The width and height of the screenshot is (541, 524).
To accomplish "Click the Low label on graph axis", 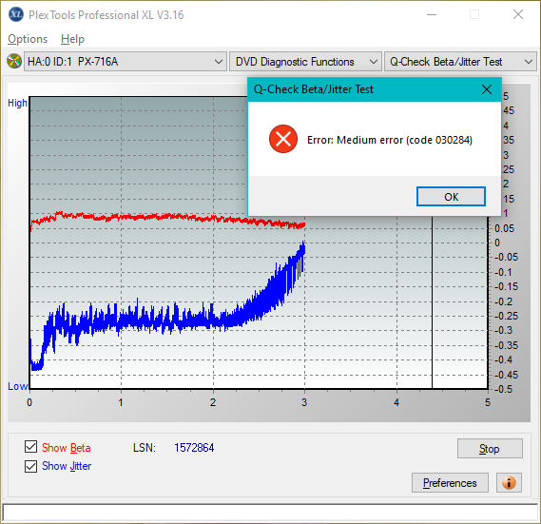I will [x=18, y=386].
